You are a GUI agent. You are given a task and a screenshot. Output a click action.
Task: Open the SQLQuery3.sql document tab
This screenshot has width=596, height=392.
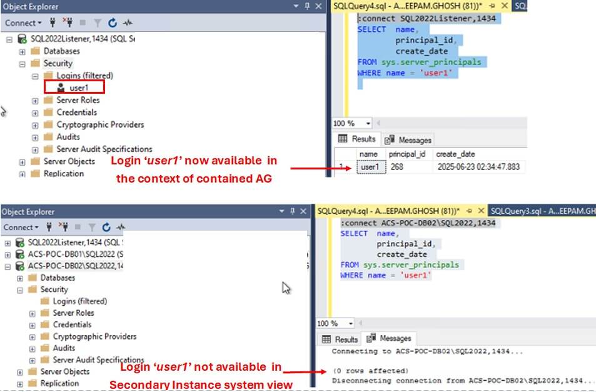click(542, 211)
